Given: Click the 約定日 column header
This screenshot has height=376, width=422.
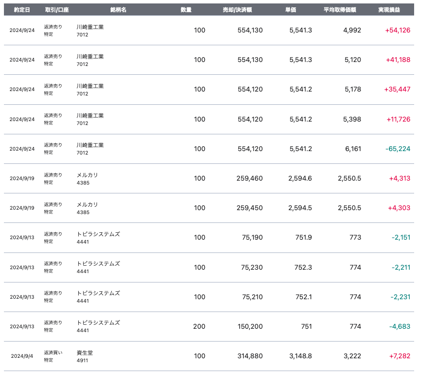Looking at the screenshot, I should [x=22, y=10].
